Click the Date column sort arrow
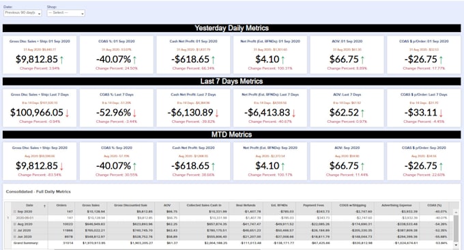This screenshot has width=464, height=250. tap(44, 206)
